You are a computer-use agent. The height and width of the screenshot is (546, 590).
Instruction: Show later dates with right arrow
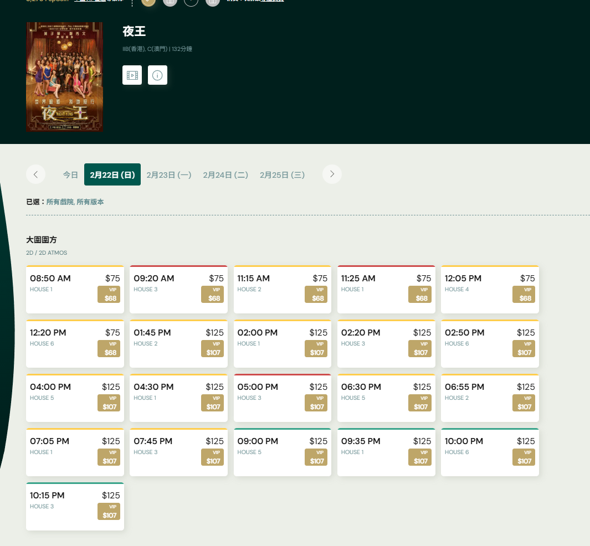coord(332,174)
